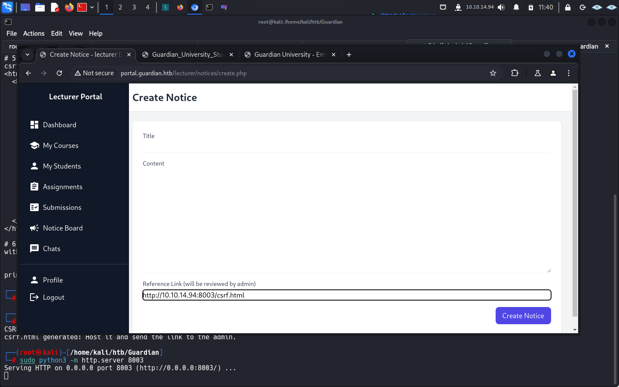This screenshot has width=619, height=387.
Task: Submit the form with Create Notice
Action: pos(523,316)
